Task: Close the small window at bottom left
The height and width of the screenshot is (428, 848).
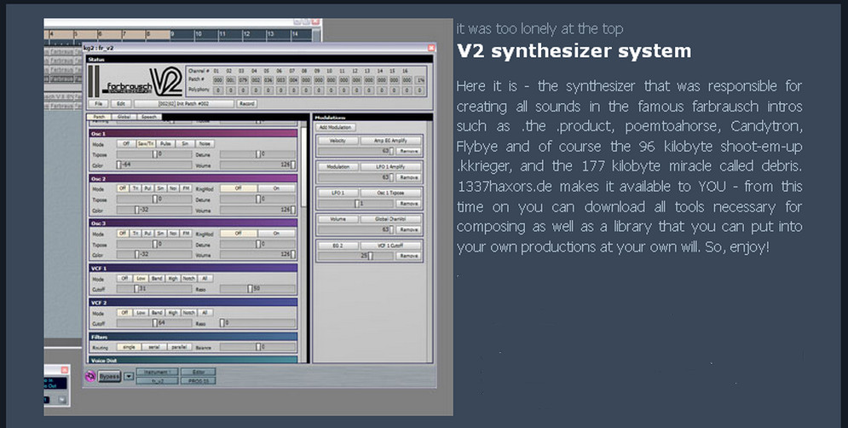Action: [x=65, y=370]
